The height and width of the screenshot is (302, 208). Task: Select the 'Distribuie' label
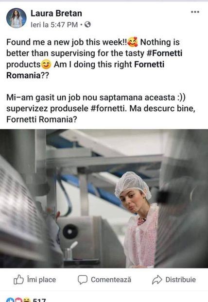[x=180, y=280]
